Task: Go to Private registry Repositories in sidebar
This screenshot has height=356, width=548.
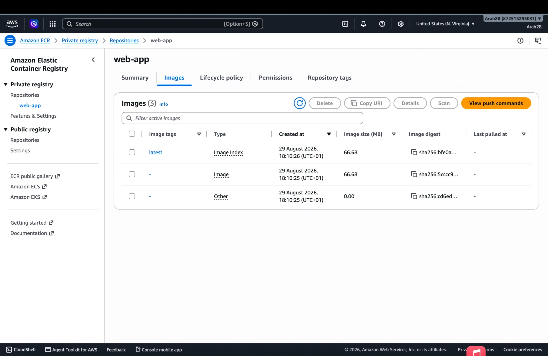Action: 25,95
